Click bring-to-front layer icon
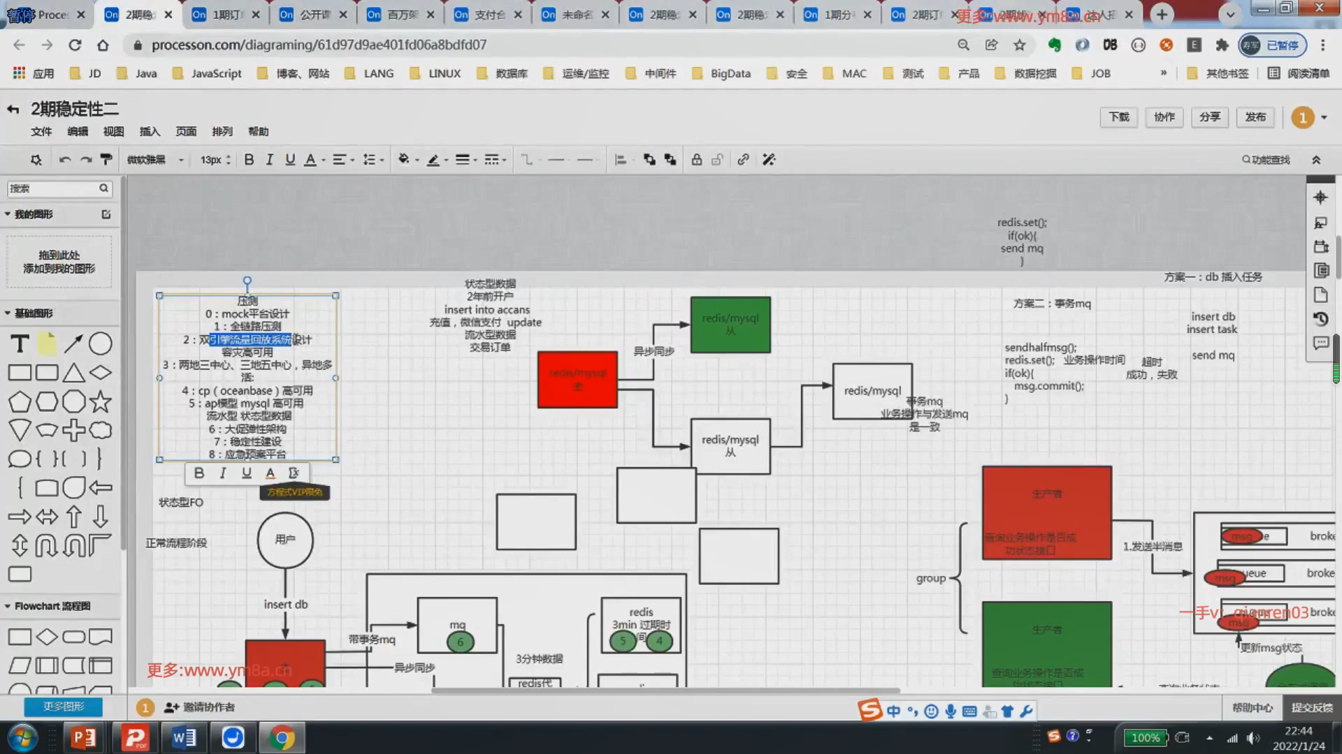This screenshot has width=1342, height=754. click(x=649, y=160)
